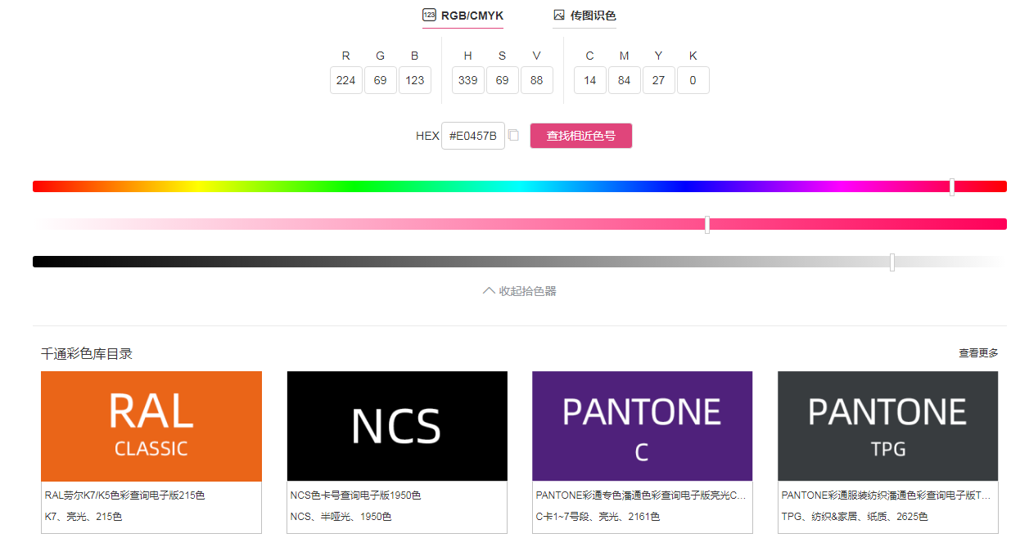The height and width of the screenshot is (547, 1011).
Task: Click the saturation slider handle
Action: click(706, 223)
